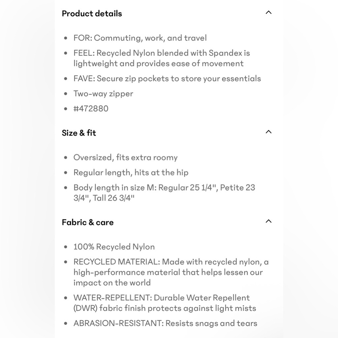Click the 'RECYCLED MATERIAL' description text

click(x=171, y=262)
